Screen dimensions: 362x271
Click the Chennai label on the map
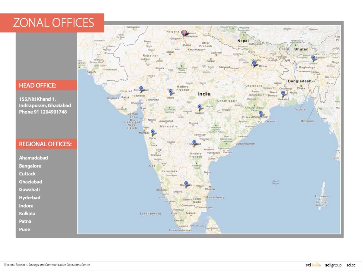[x=210, y=189]
